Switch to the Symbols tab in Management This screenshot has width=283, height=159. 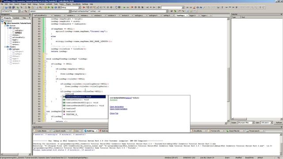click(x=16, y=18)
